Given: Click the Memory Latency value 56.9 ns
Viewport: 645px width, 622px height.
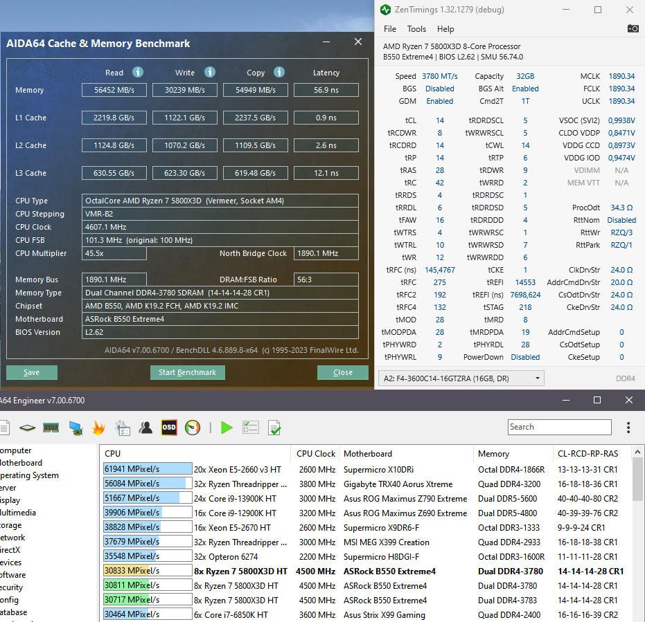Looking at the screenshot, I should click(x=326, y=90).
